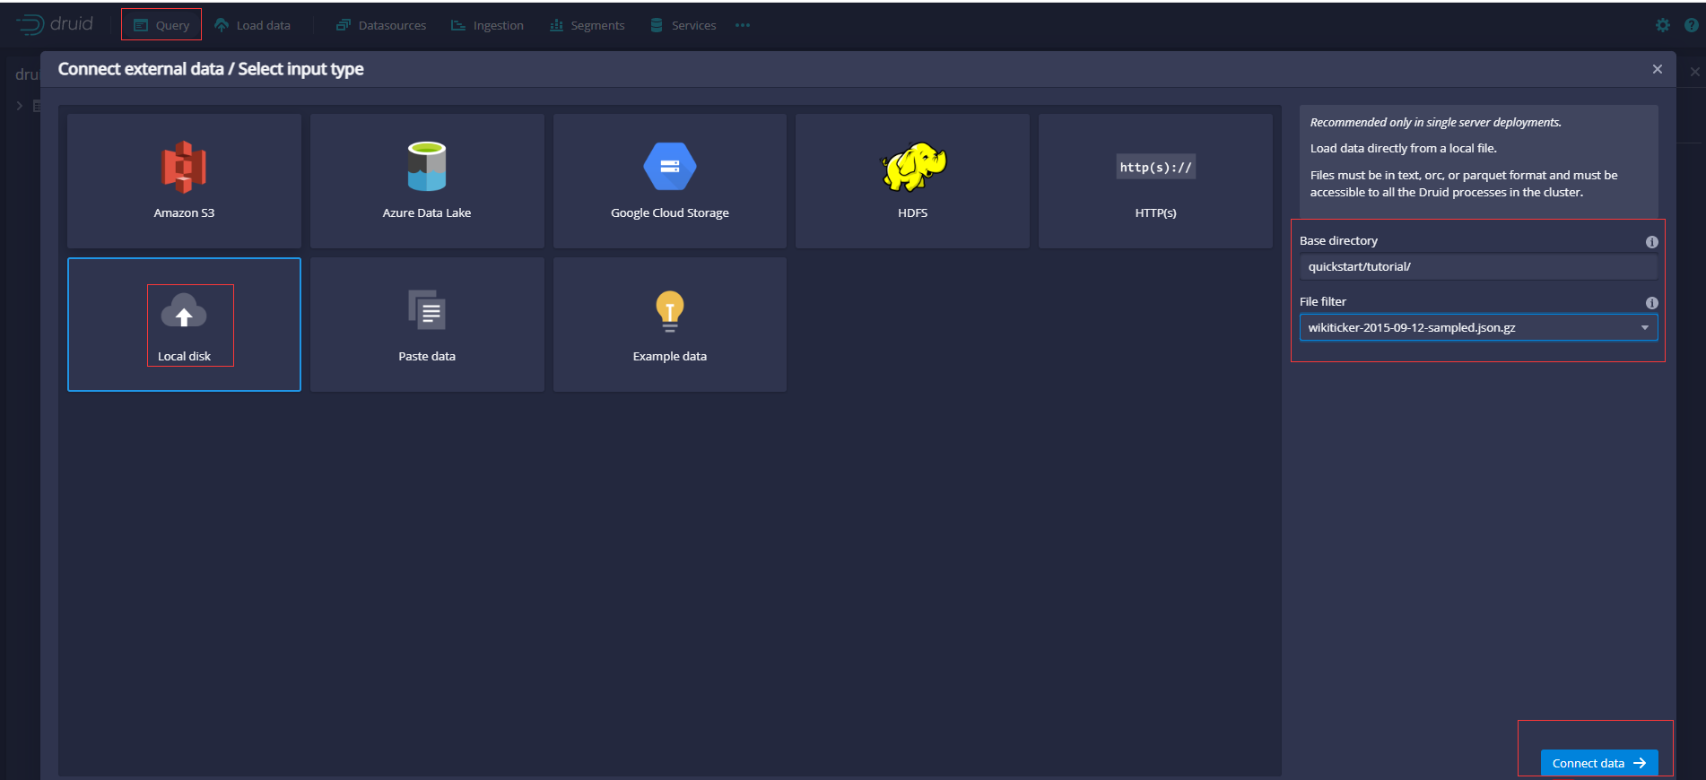Show info for File filter
The width and height of the screenshot is (1706, 780).
[x=1651, y=303]
